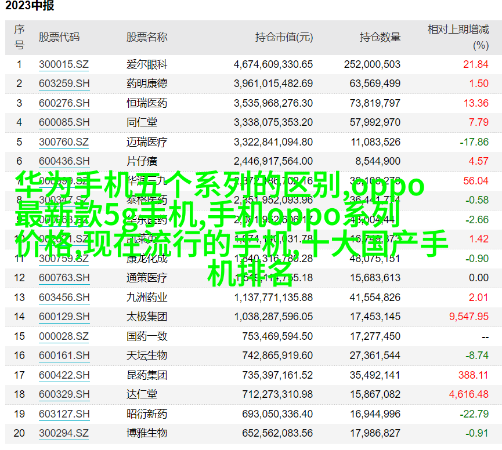This screenshot has height=450, width=502.
Task: Open stock code link 603127.SH
Action: point(64,414)
